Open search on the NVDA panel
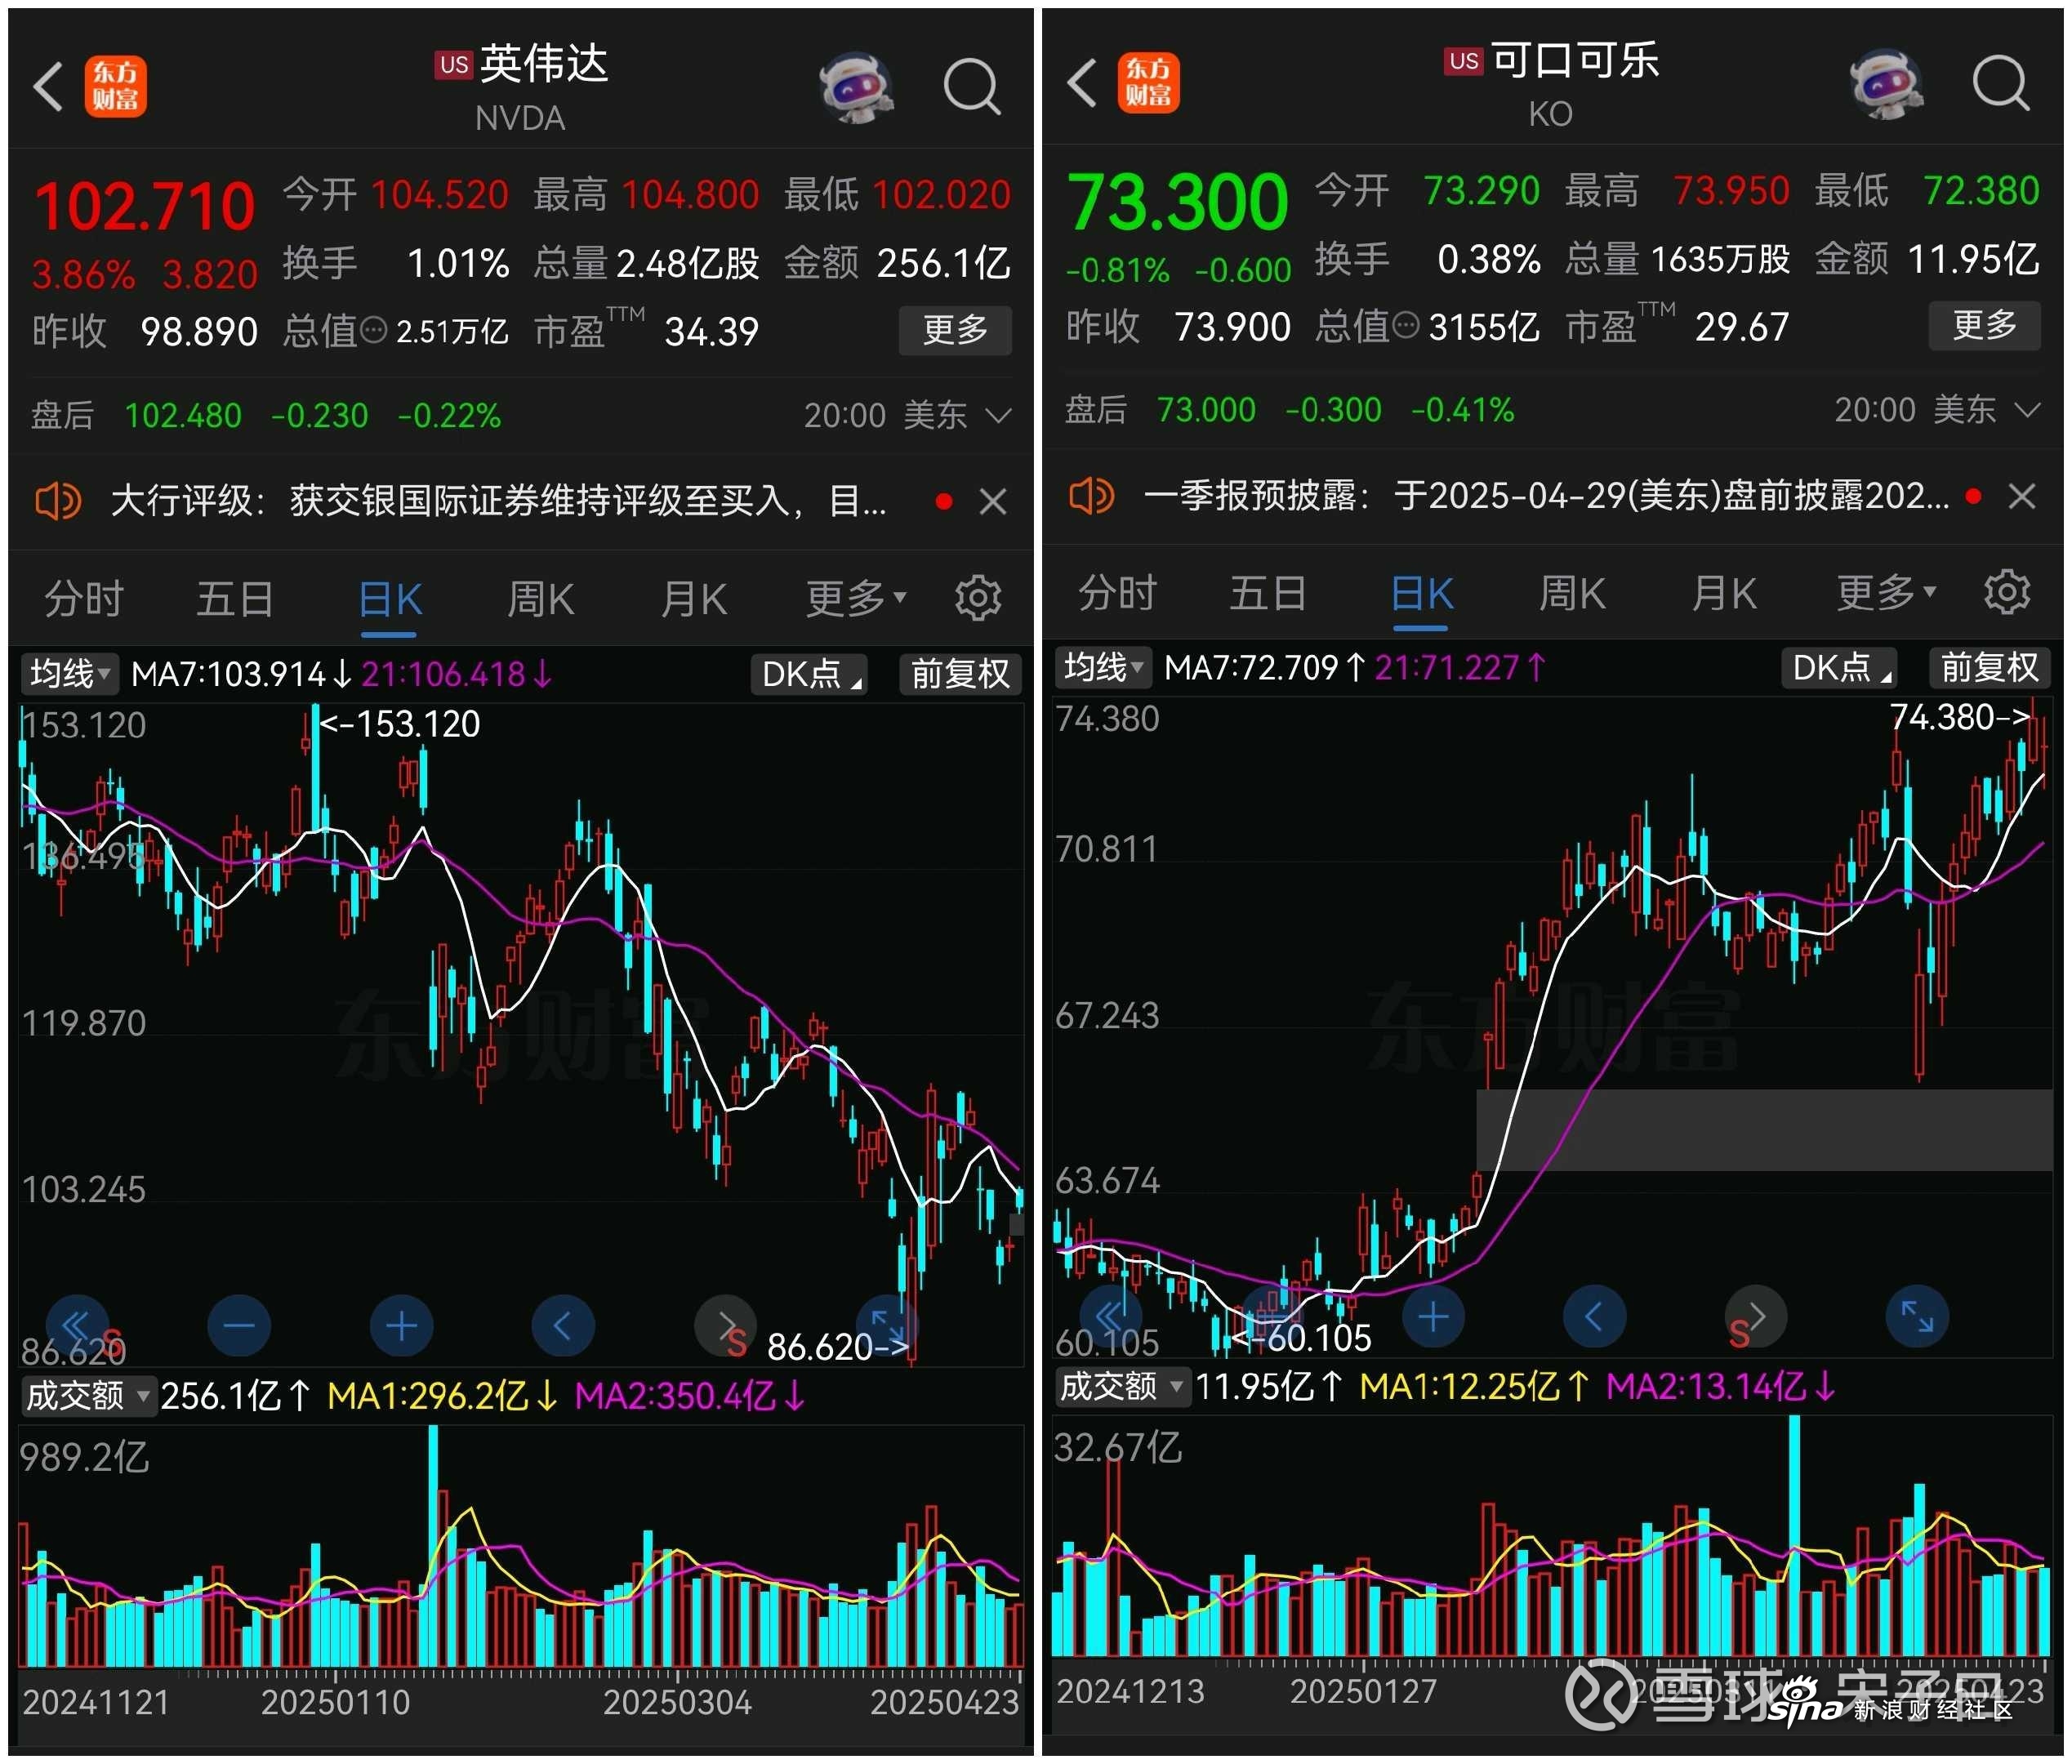This screenshot has width=2072, height=1764. [x=972, y=87]
